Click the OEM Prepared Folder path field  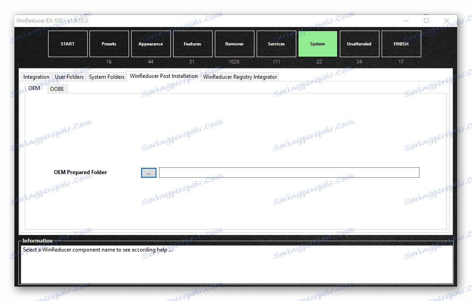click(x=289, y=173)
